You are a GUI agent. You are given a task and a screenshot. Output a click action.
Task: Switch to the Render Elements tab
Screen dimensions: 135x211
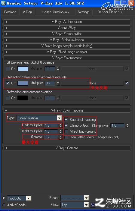pos(110,12)
